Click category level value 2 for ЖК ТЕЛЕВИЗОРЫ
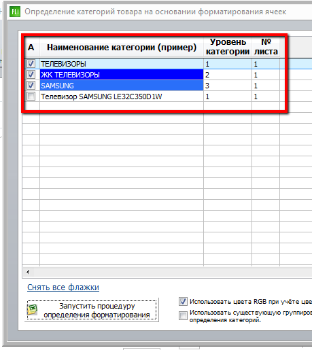The height and width of the screenshot is (350, 312). pos(228,75)
